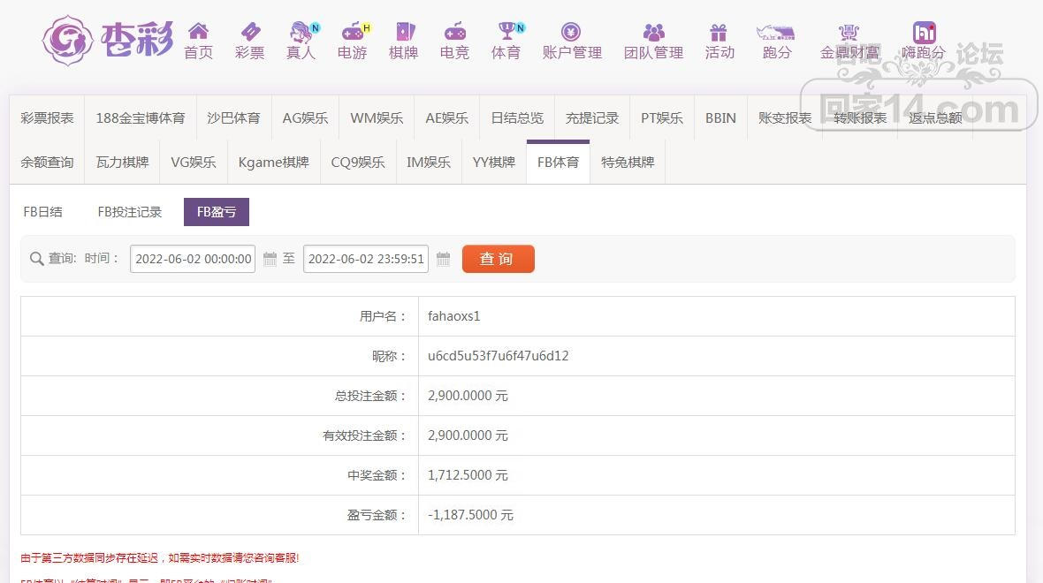Open 账户管理 account management icon

pyautogui.click(x=571, y=33)
